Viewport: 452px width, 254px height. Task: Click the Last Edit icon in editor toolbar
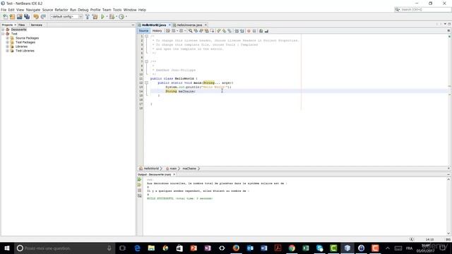point(168,31)
